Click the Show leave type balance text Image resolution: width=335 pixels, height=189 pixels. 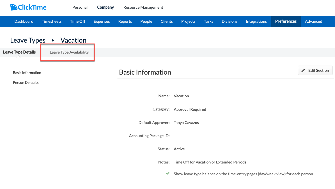coord(244,174)
